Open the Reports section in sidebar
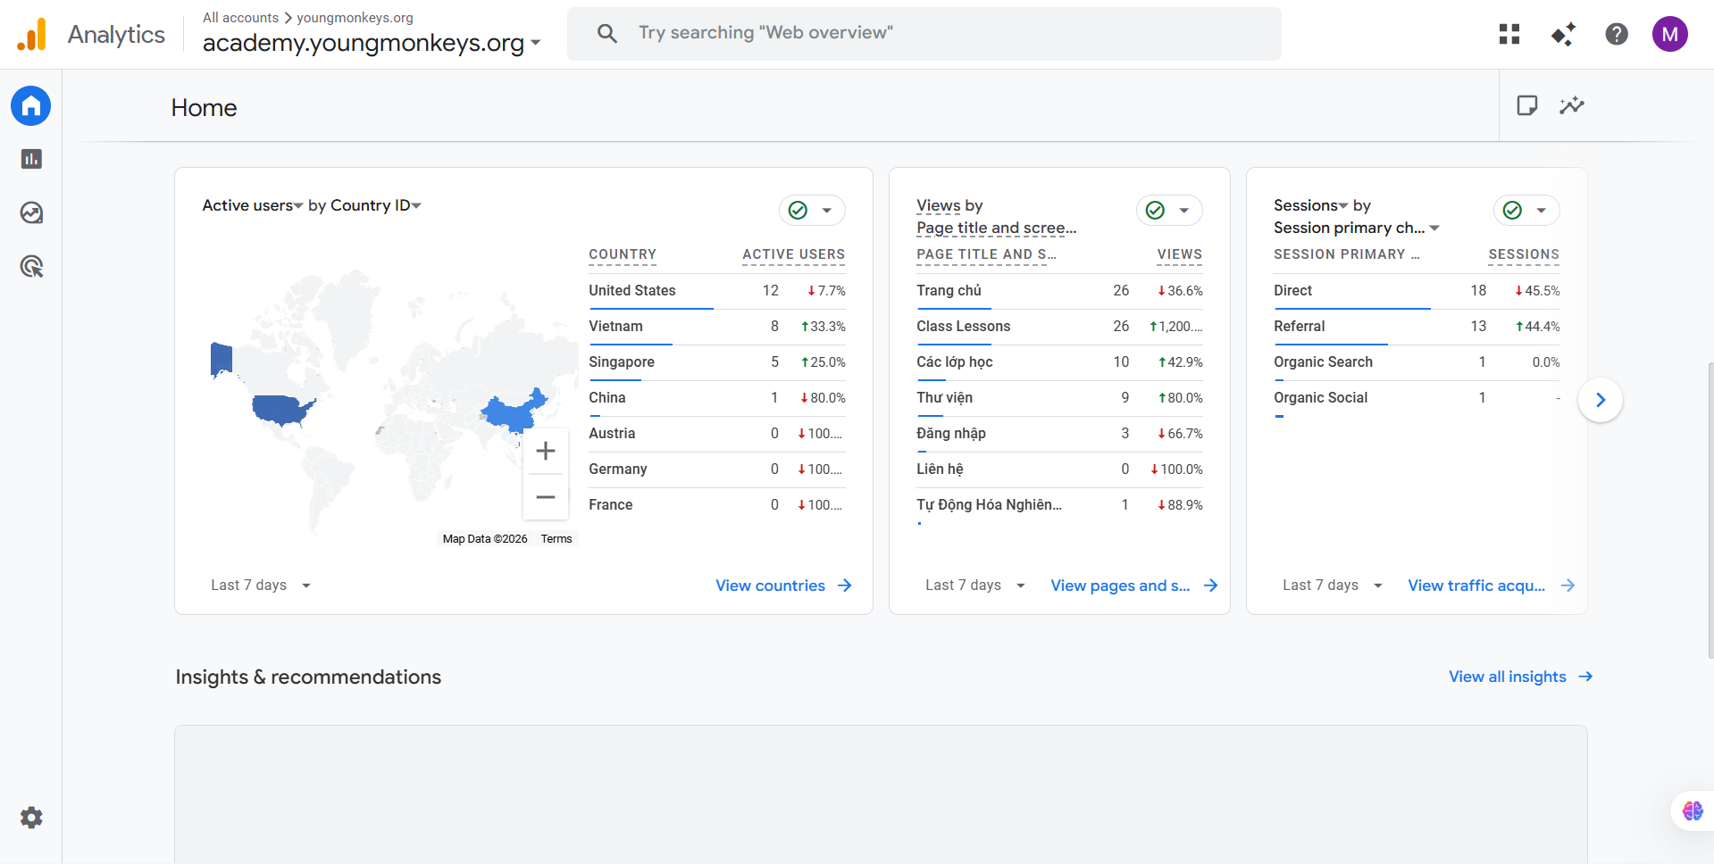1714x864 pixels. (x=31, y=159)
